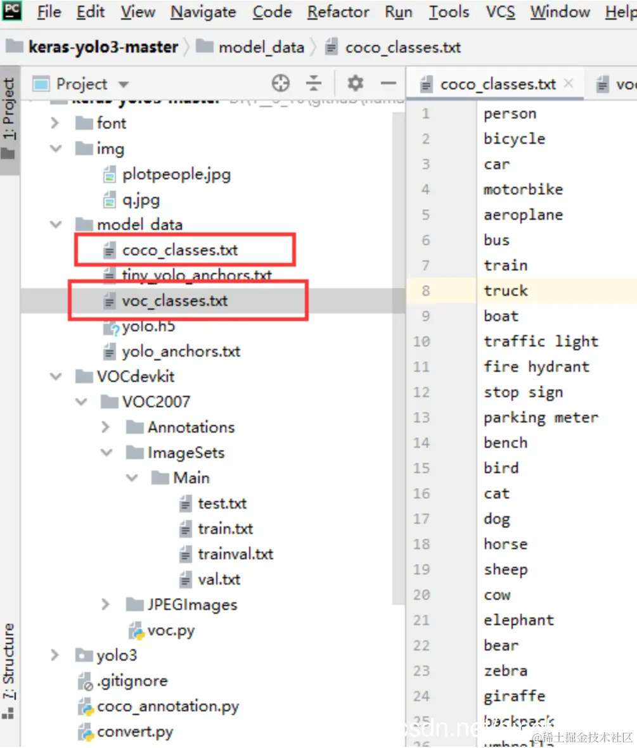This screenshot has height=748, width=637.
Task: Hide the Project panel with minus icon
Action: point(389,84)
